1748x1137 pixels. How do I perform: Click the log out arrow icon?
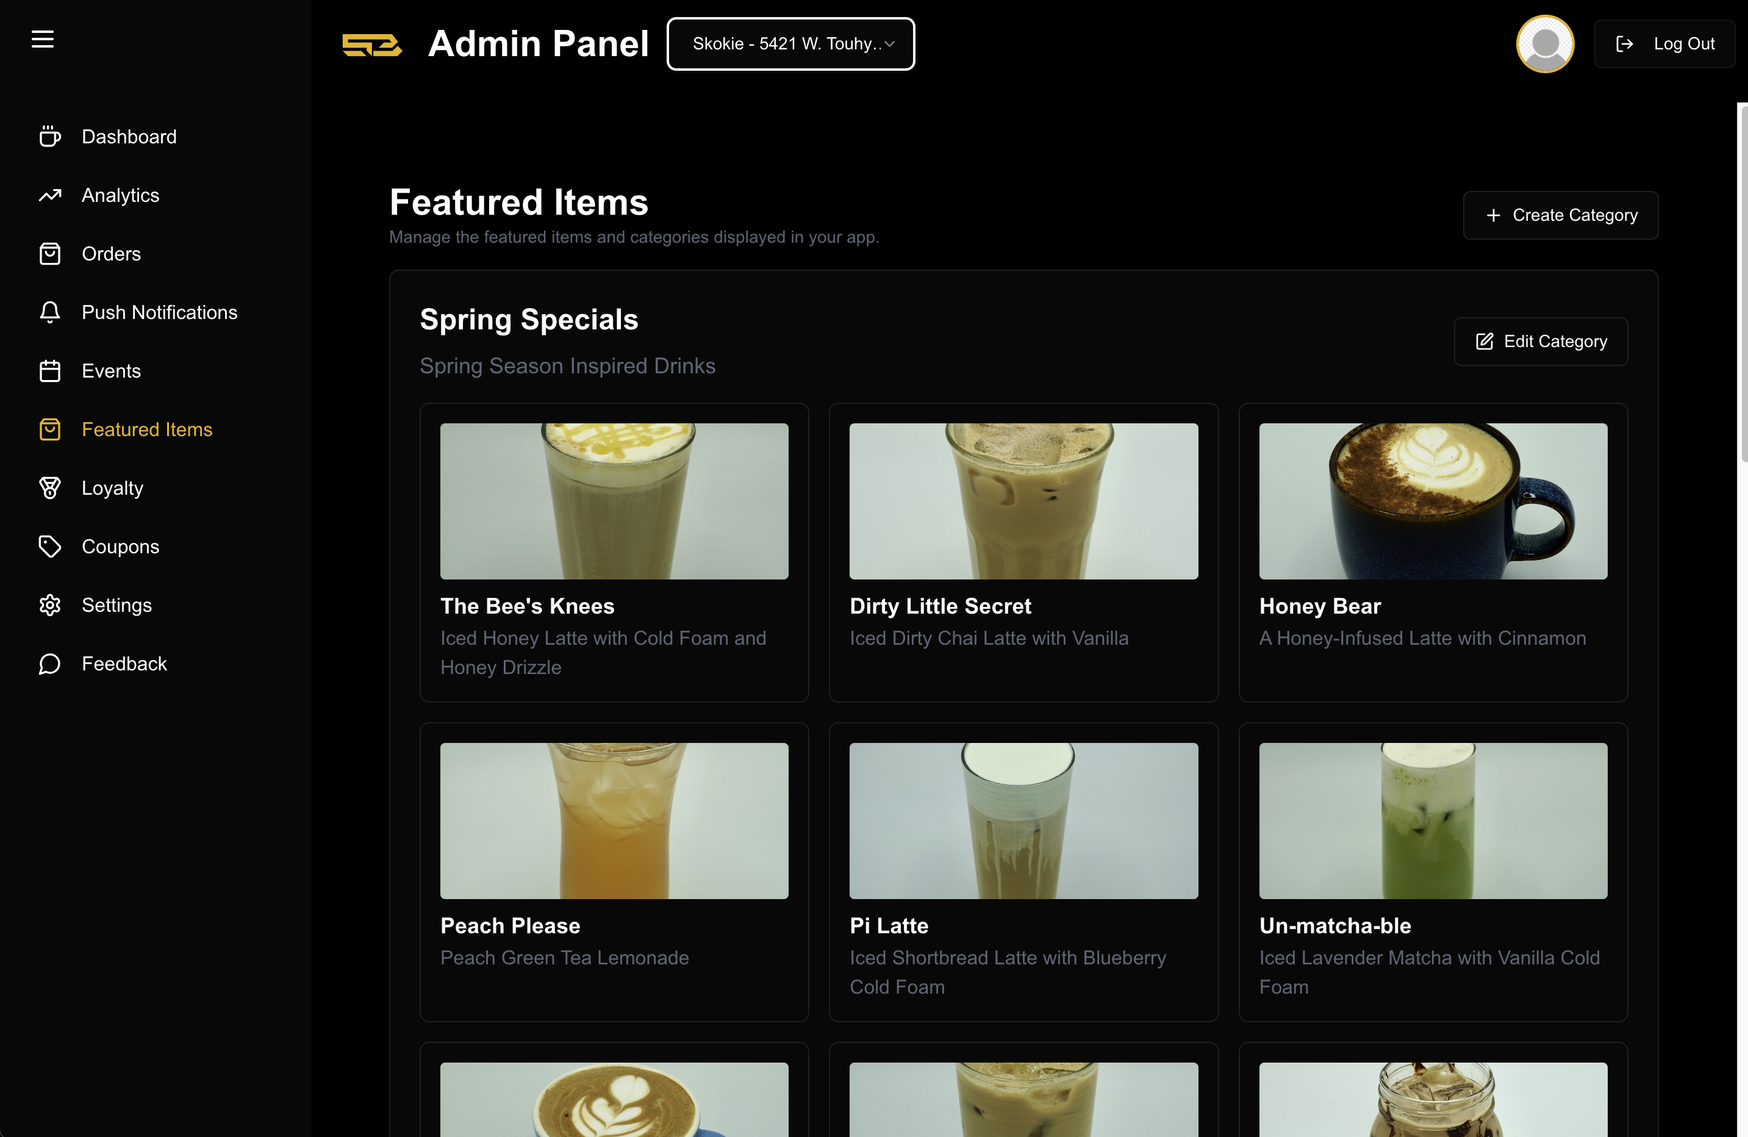[1625, 44]
